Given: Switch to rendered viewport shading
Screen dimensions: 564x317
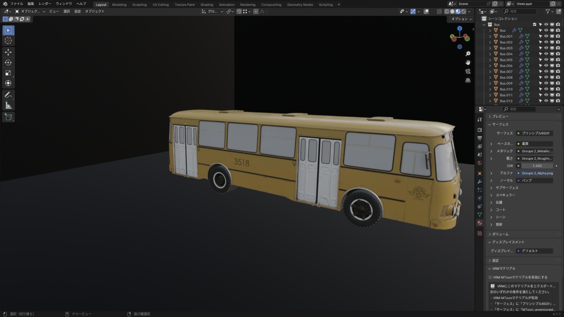Looking at the screenshot, I should 463,12.
